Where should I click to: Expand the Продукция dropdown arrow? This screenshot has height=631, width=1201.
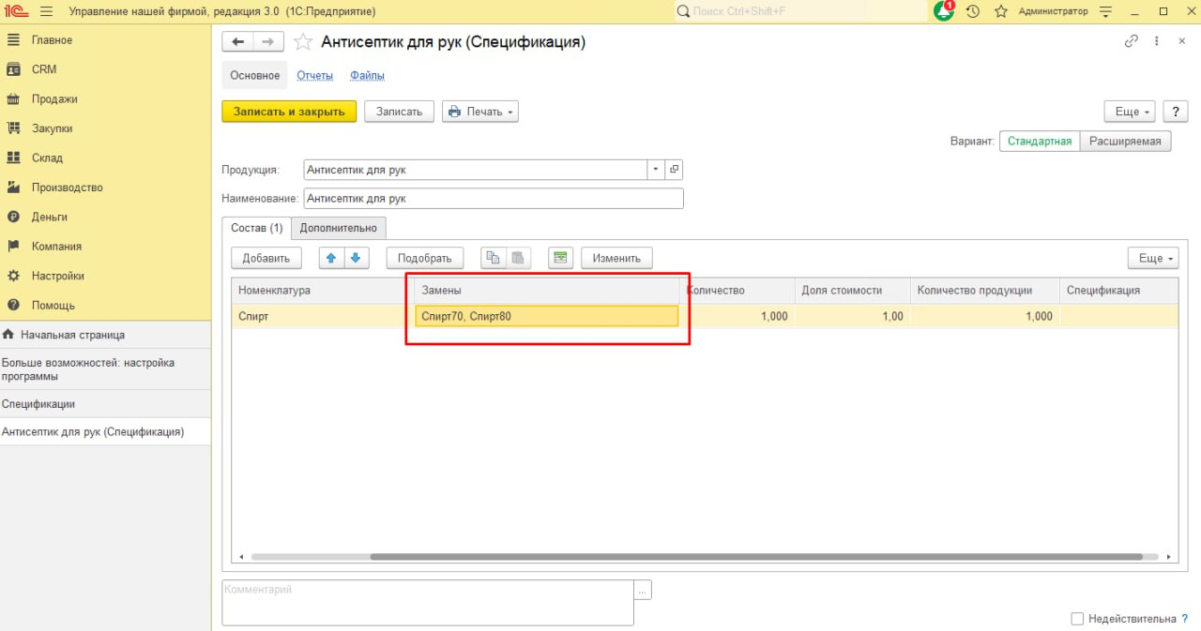click(x=656, y=170)
